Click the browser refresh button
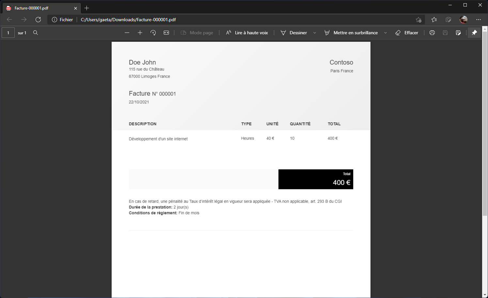 coord(38,20)
